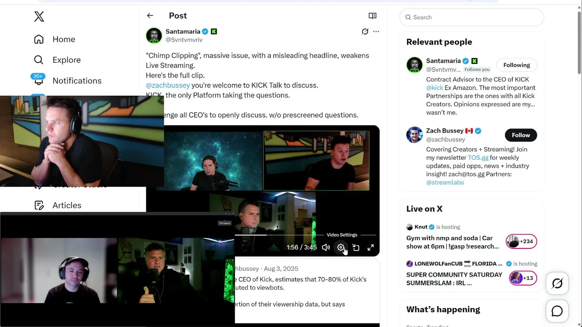Enter fullscreen using the video expand icon
The image size is (582, 327).
(371, 248)
